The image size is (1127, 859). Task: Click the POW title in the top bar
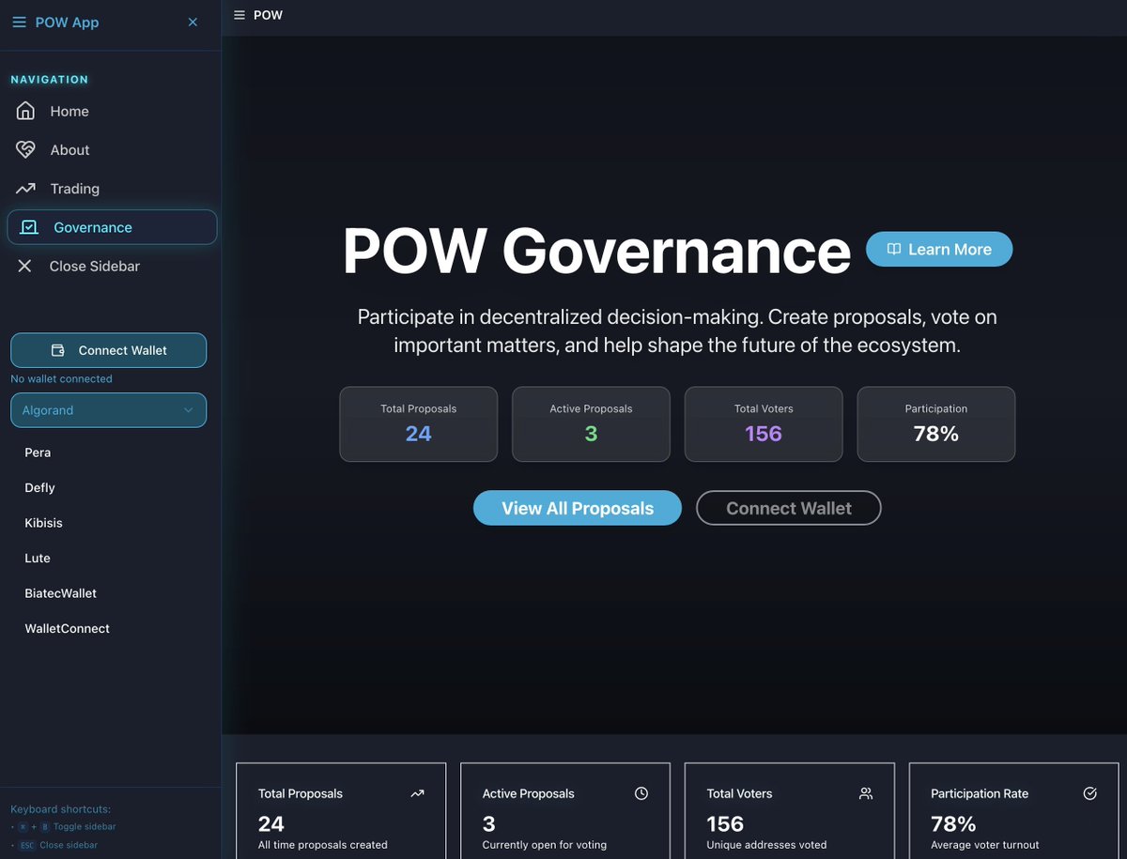tap(269, 15)
